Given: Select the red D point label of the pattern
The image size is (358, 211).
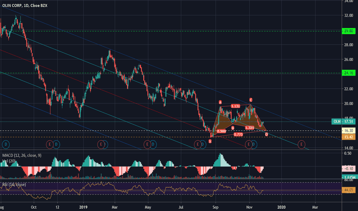Looking at the screenshot, I should (267, 135).
